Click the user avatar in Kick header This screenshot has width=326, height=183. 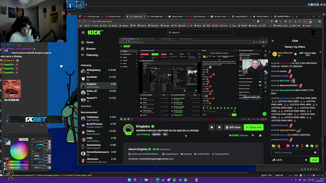click(x=313, y=33)
